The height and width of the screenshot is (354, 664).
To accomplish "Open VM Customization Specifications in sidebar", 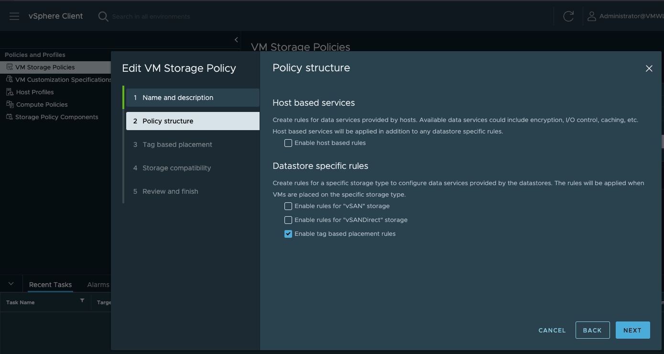I will 63,79.
